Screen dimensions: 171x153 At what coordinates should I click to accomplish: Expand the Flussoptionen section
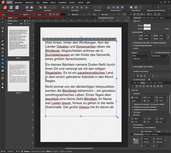pos(132,125)
